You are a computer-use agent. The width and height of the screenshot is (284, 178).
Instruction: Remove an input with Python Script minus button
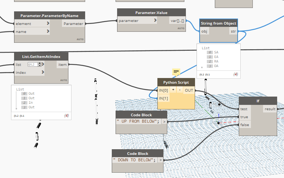point(180,90)
